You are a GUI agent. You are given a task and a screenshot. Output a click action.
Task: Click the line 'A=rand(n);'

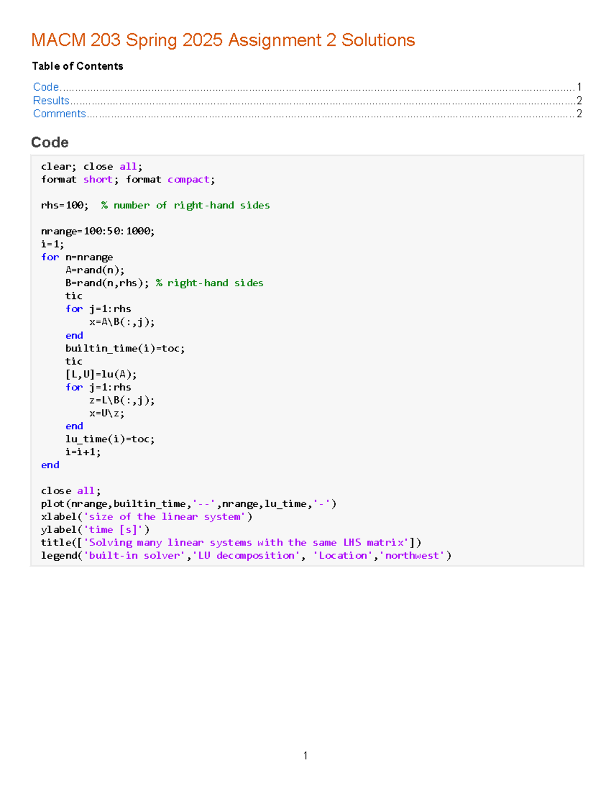coord(95,270)
